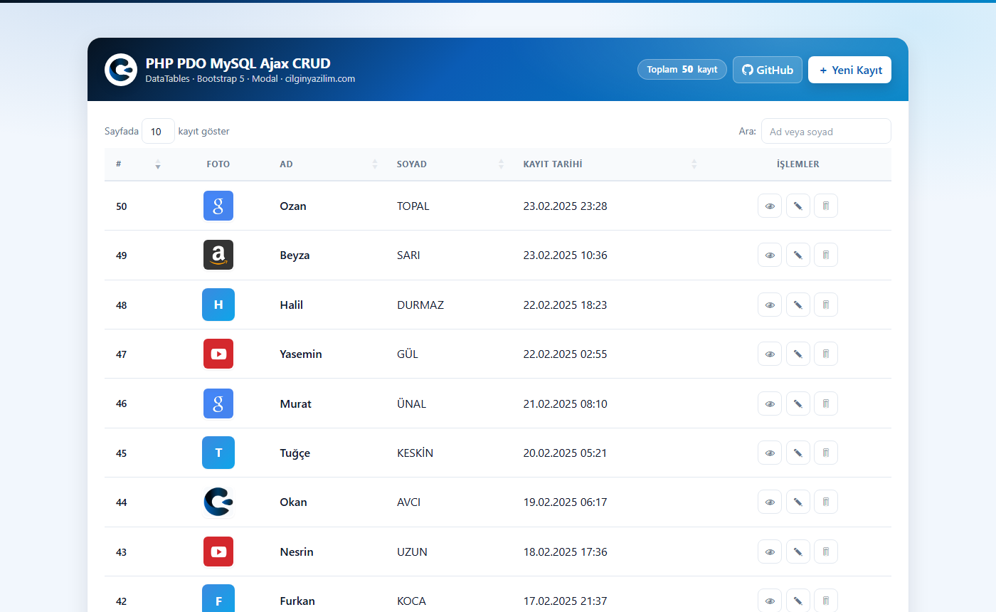
Task: View Nesrin UZUN record
Action: (770, 552)
